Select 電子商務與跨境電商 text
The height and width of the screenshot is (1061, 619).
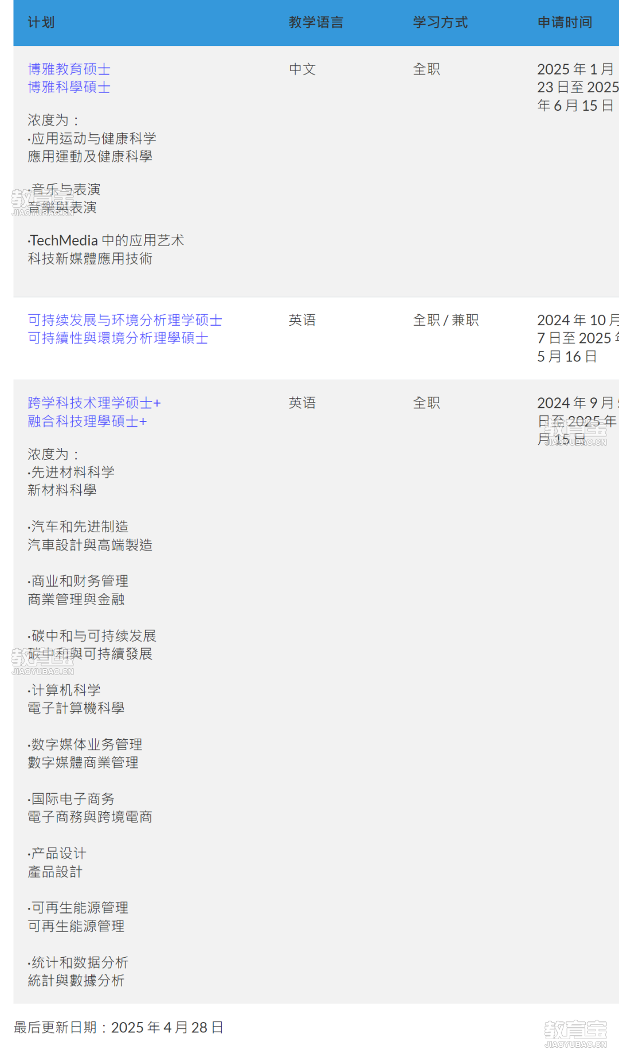[90, 817]
